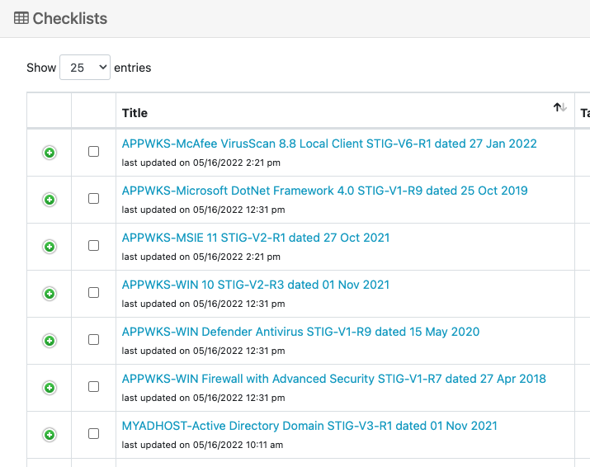Expand the WIN Firewall with Advanced Security row
The image size is (590, 467).
(x=50, y=388)
